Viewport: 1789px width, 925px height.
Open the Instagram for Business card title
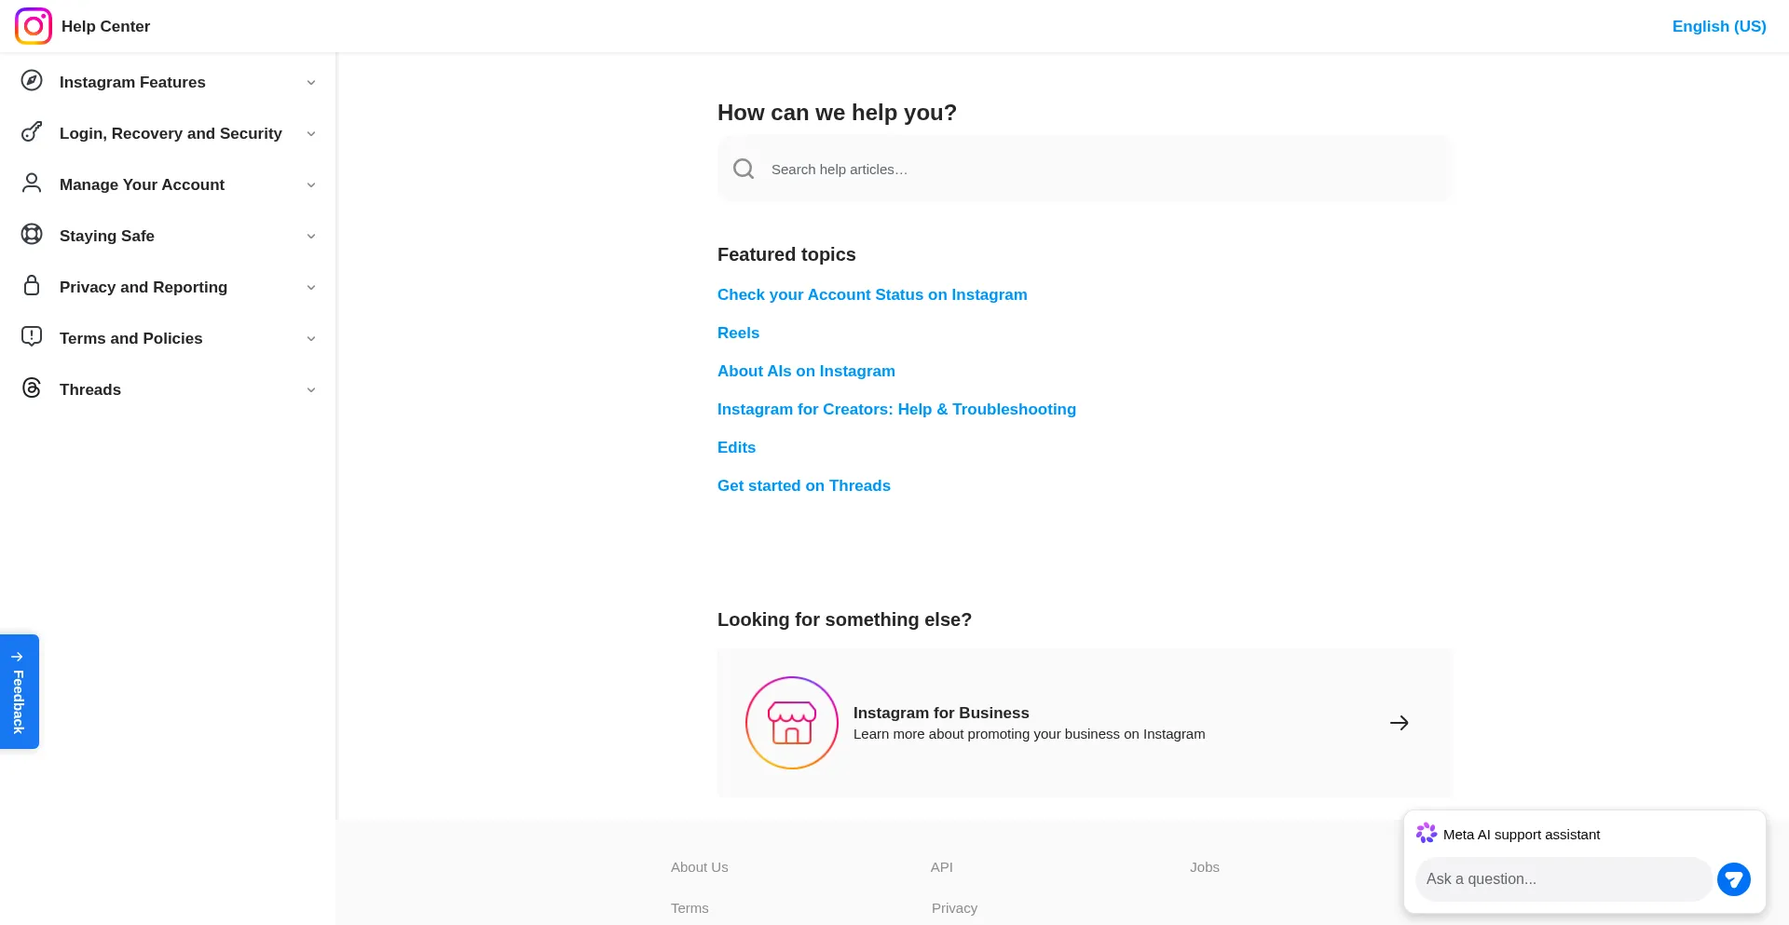click(941, 713)
